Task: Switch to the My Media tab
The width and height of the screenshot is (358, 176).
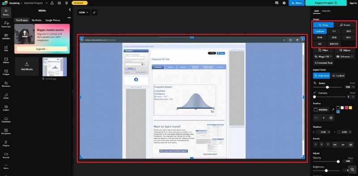Action: pyautogui.click(x=37, y=20)
